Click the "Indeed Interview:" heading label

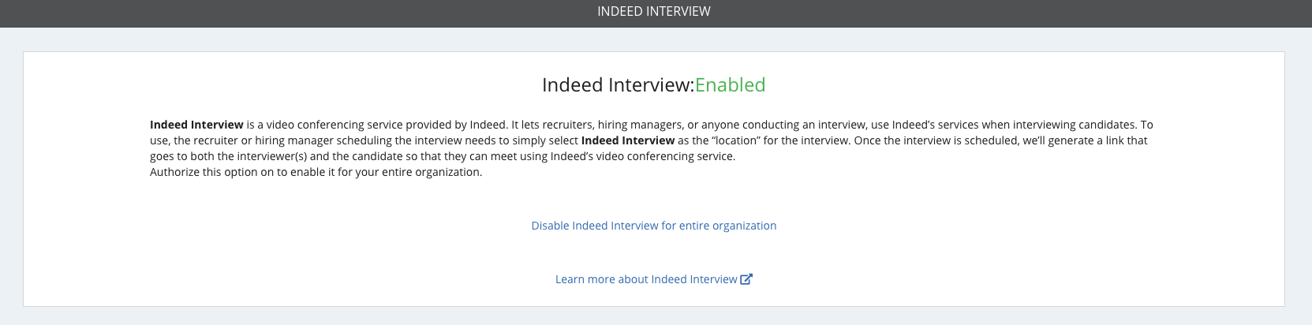(x=618, y=85)
